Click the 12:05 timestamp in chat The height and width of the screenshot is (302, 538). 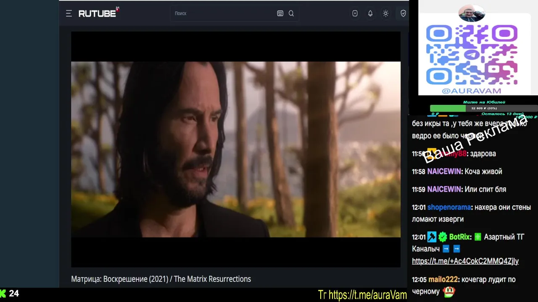click(x=419, y=279)
